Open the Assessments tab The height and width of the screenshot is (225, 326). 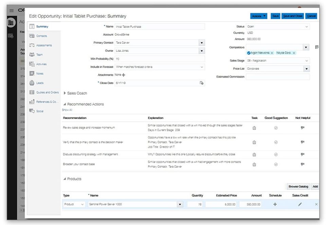44,45
